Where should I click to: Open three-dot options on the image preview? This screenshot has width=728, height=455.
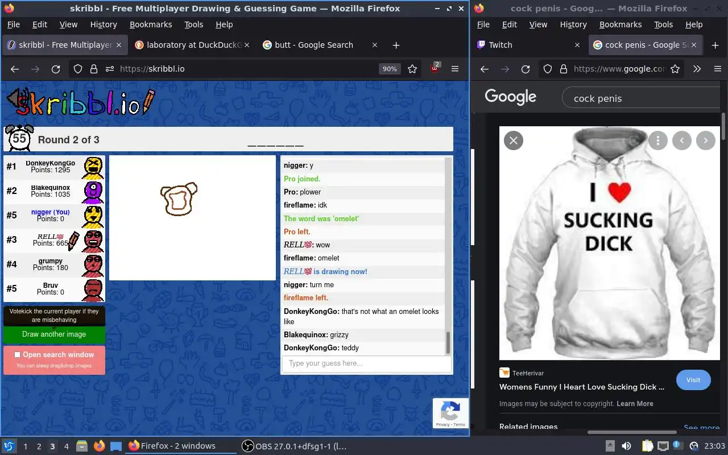click(658, 140)
